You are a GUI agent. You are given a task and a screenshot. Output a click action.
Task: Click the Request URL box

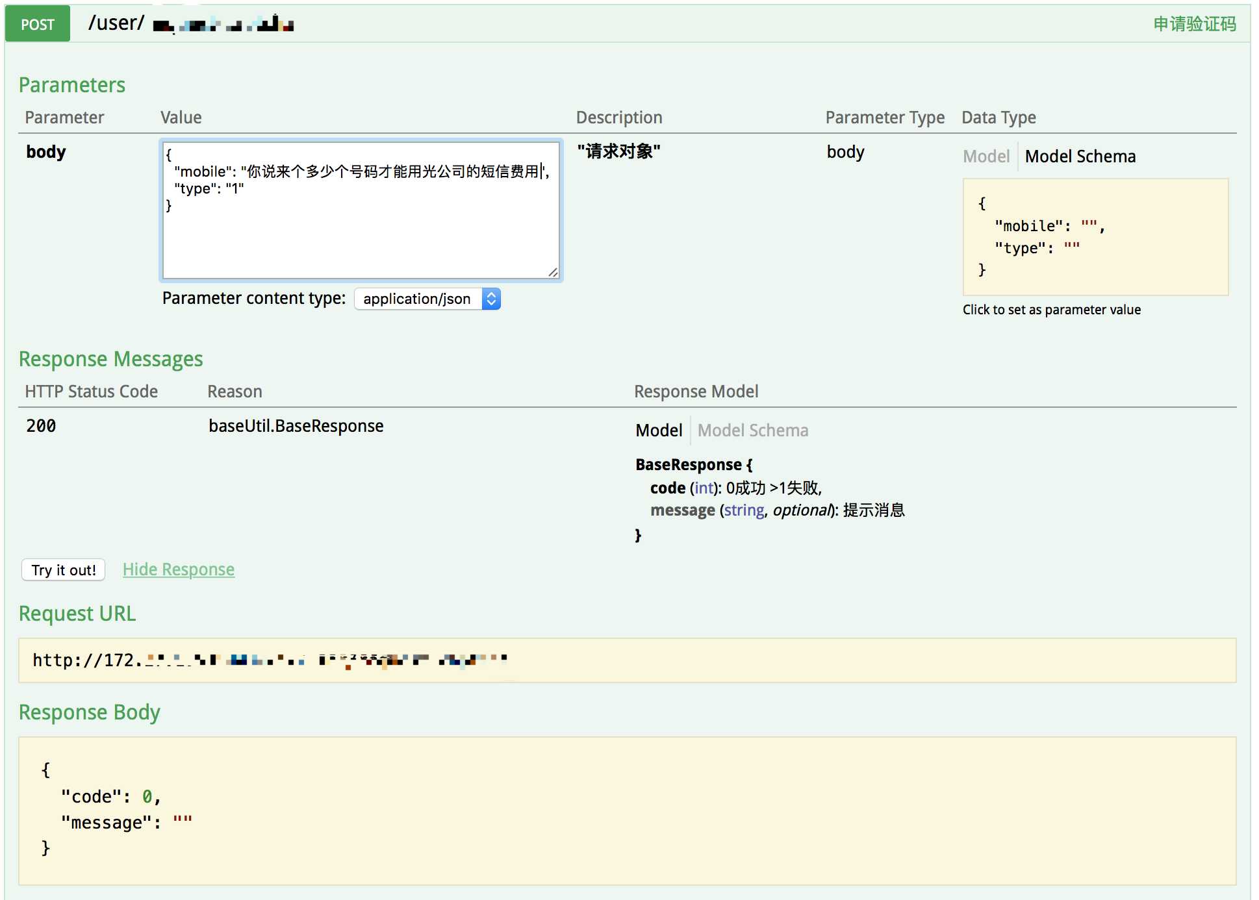click(x=627, y=660)
